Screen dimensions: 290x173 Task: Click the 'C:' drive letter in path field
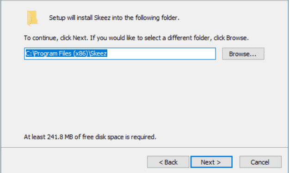[29, 54]
